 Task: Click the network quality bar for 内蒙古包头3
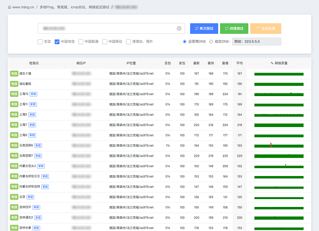[279, 166]
